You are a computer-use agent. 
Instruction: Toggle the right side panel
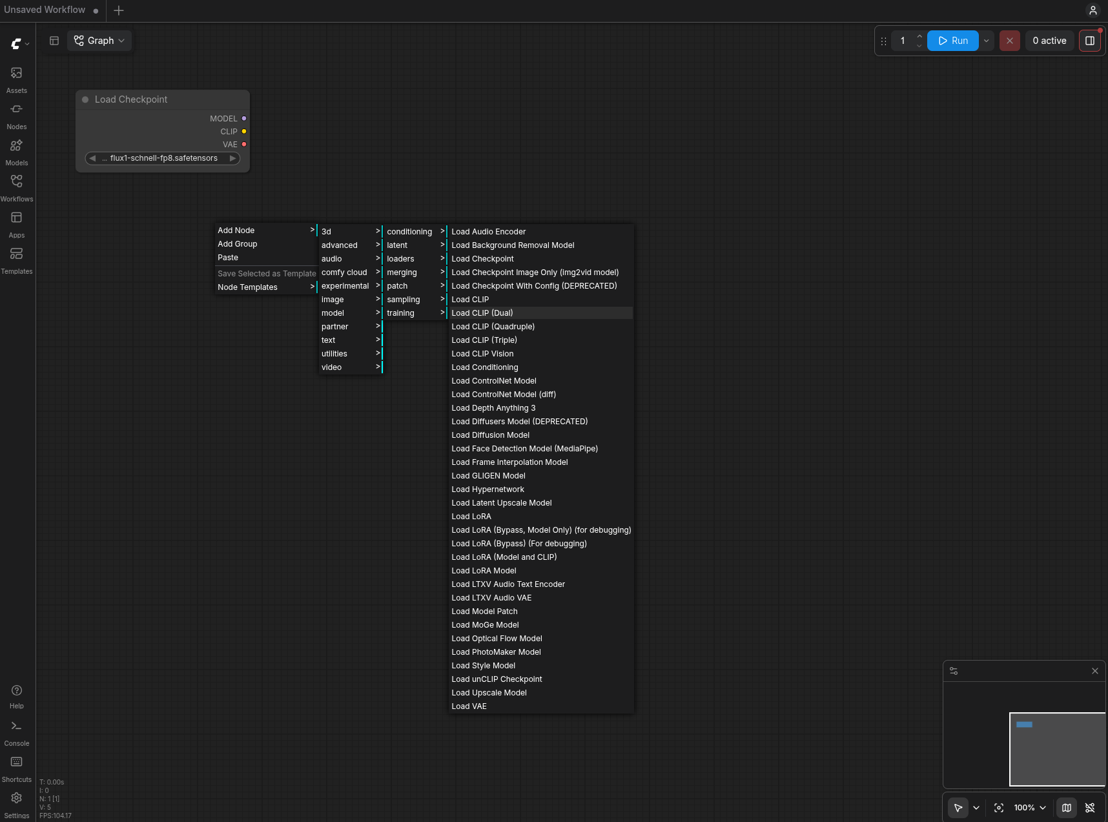(x=1090, y=41)
